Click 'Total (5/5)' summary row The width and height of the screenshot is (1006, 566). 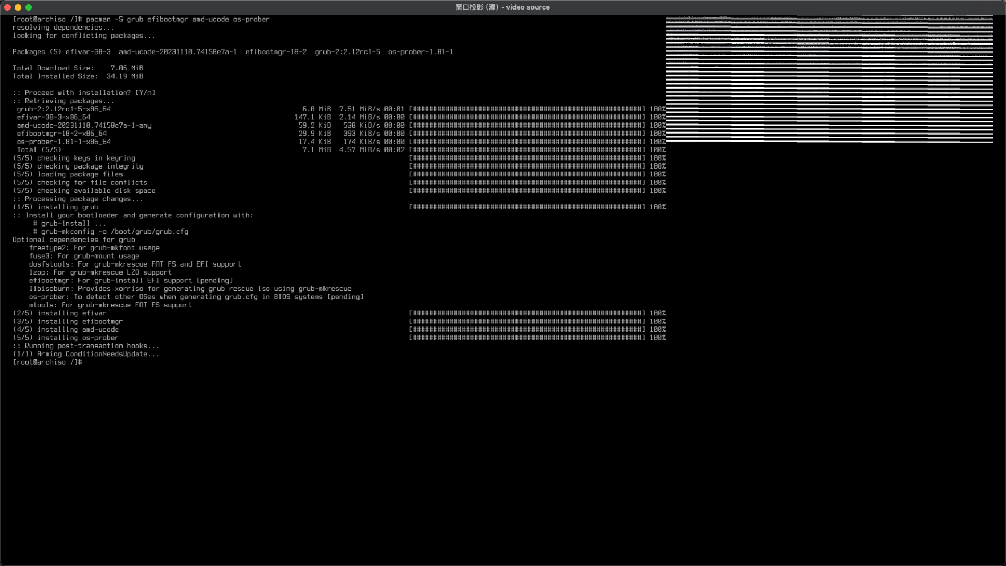(341, 150)
